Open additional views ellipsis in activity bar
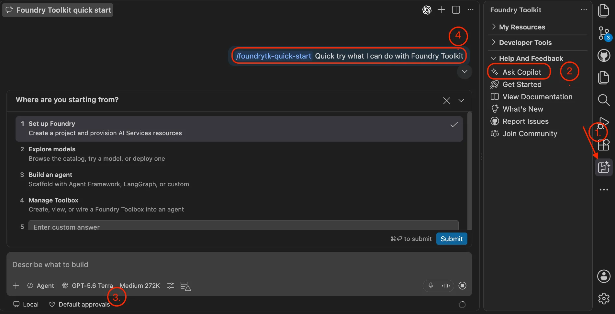The image size is (615, 314). 604,189
